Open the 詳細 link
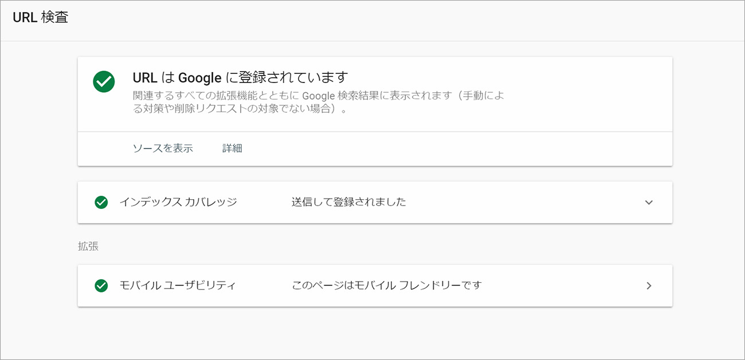Viewport: 745px width, 360px height. pyautogui.click(x=232, y=148)
